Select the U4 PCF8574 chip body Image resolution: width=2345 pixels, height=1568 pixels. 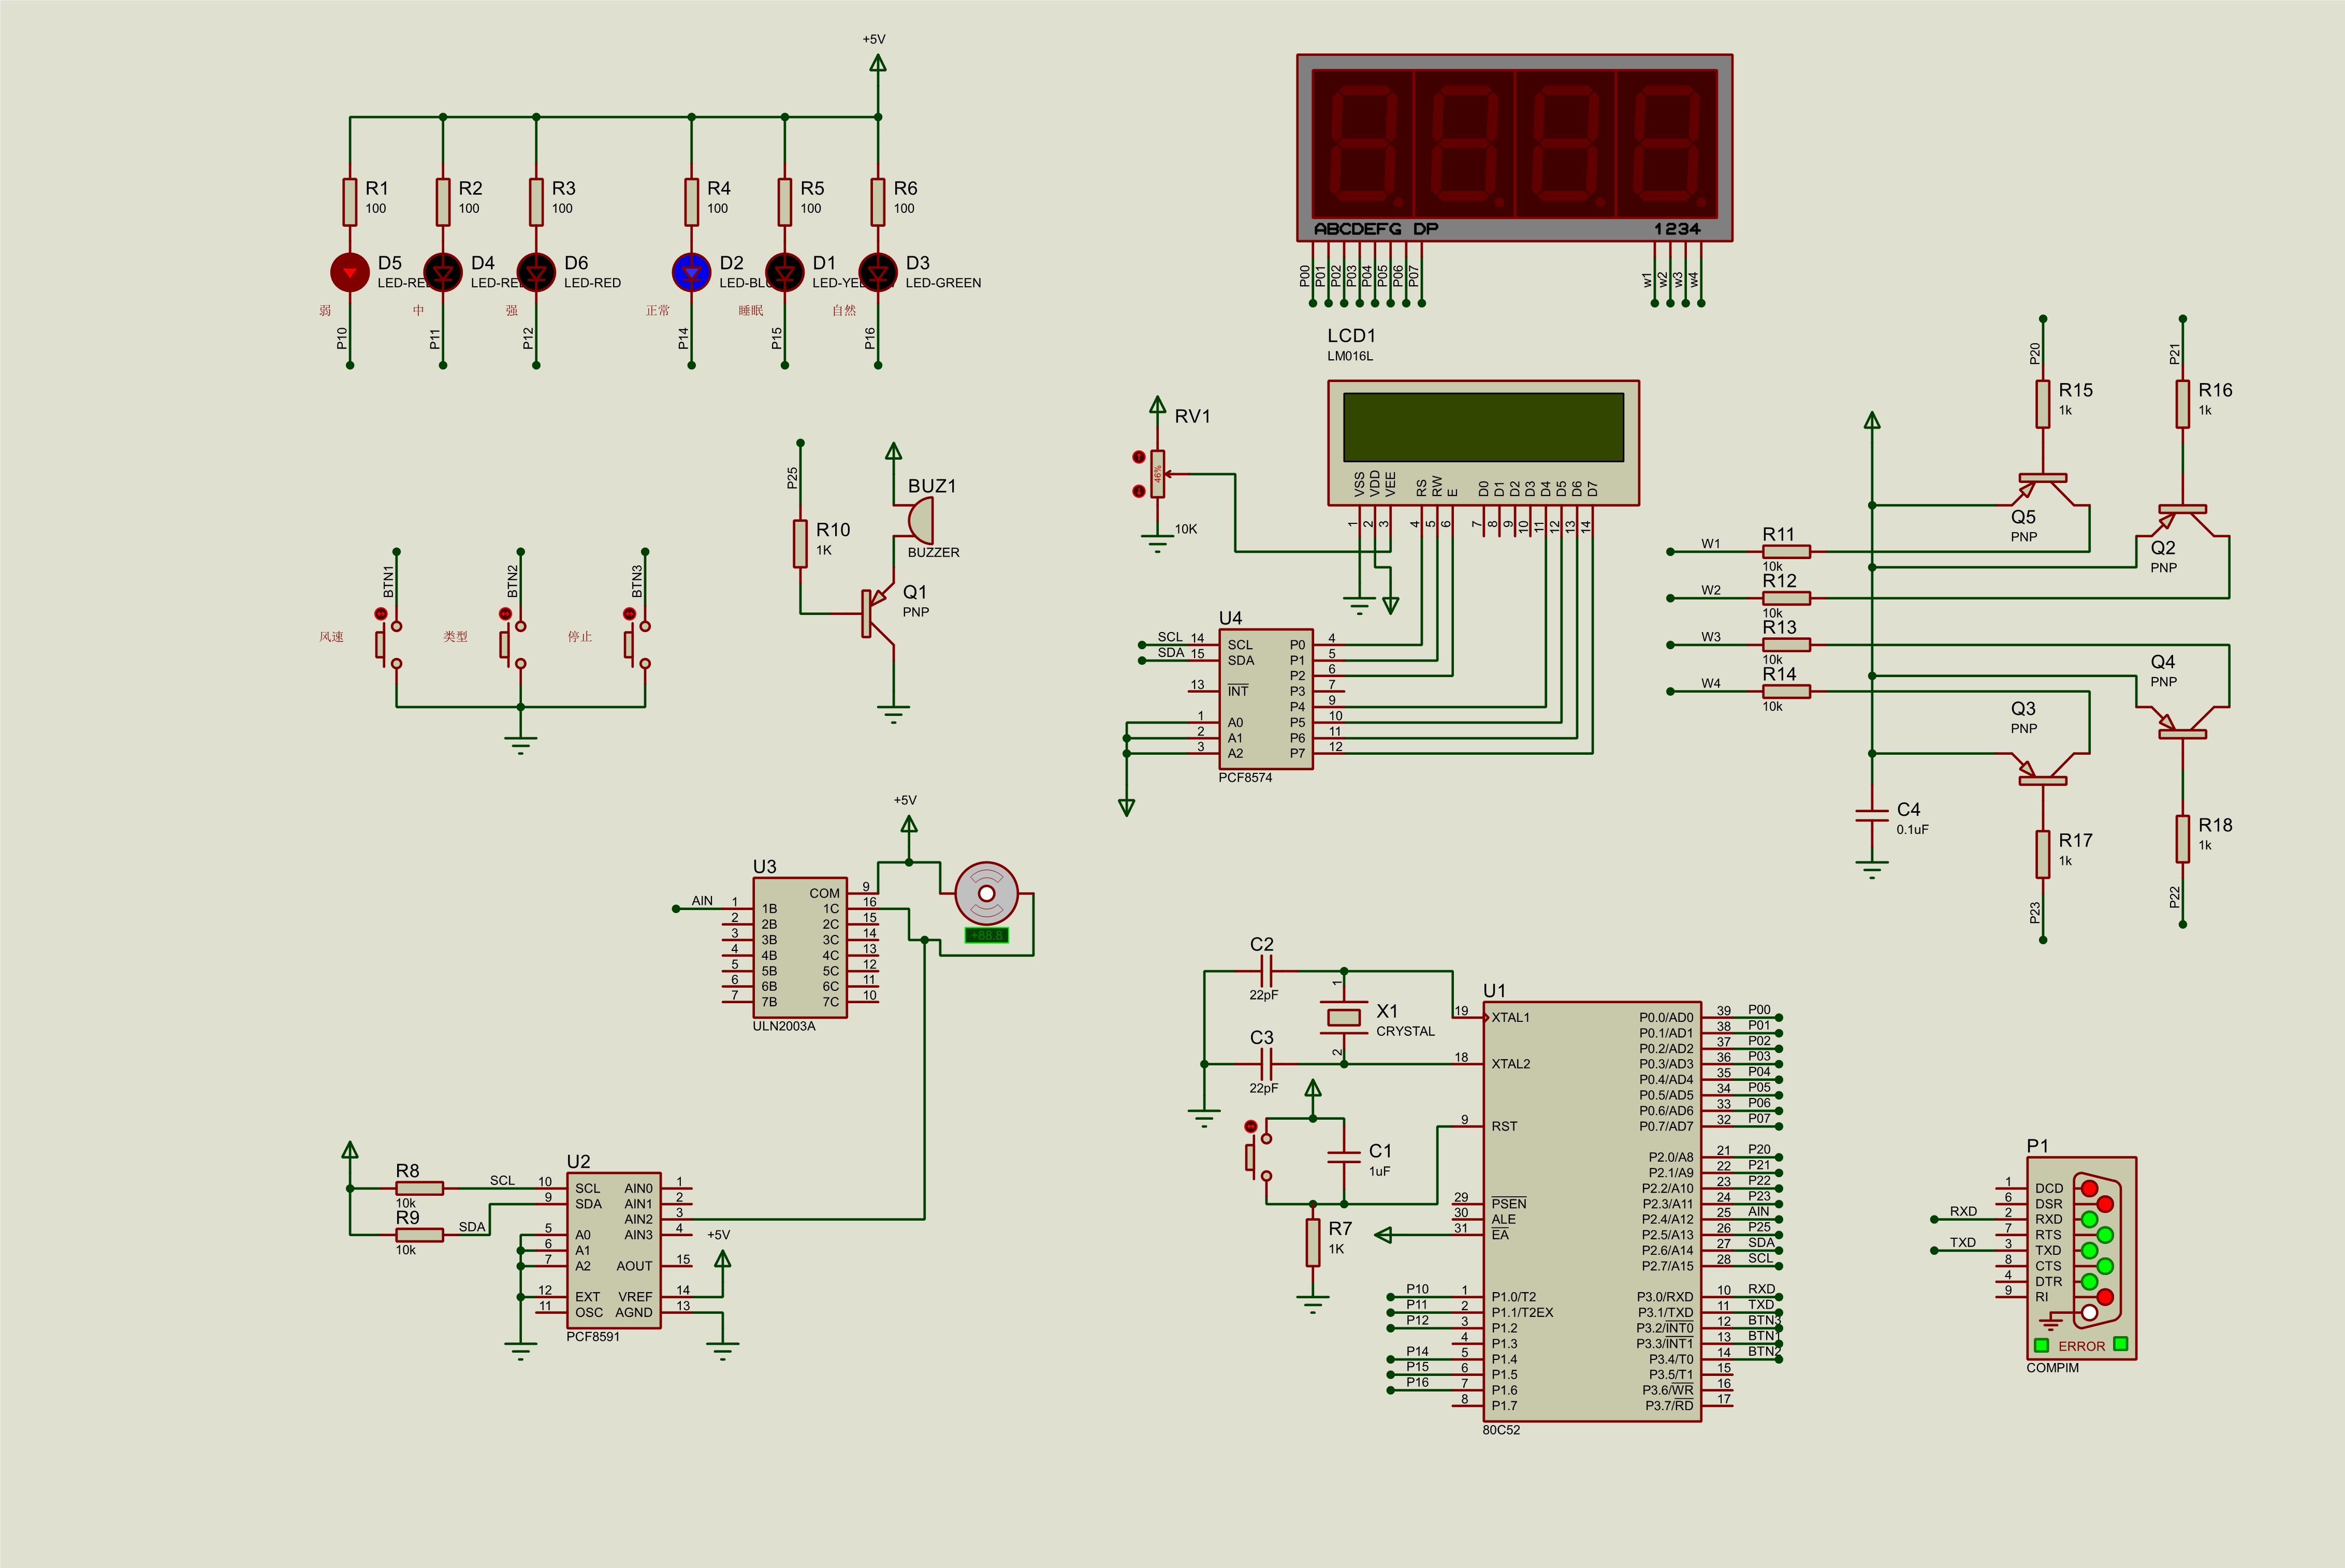click(x=1266, y=699)
